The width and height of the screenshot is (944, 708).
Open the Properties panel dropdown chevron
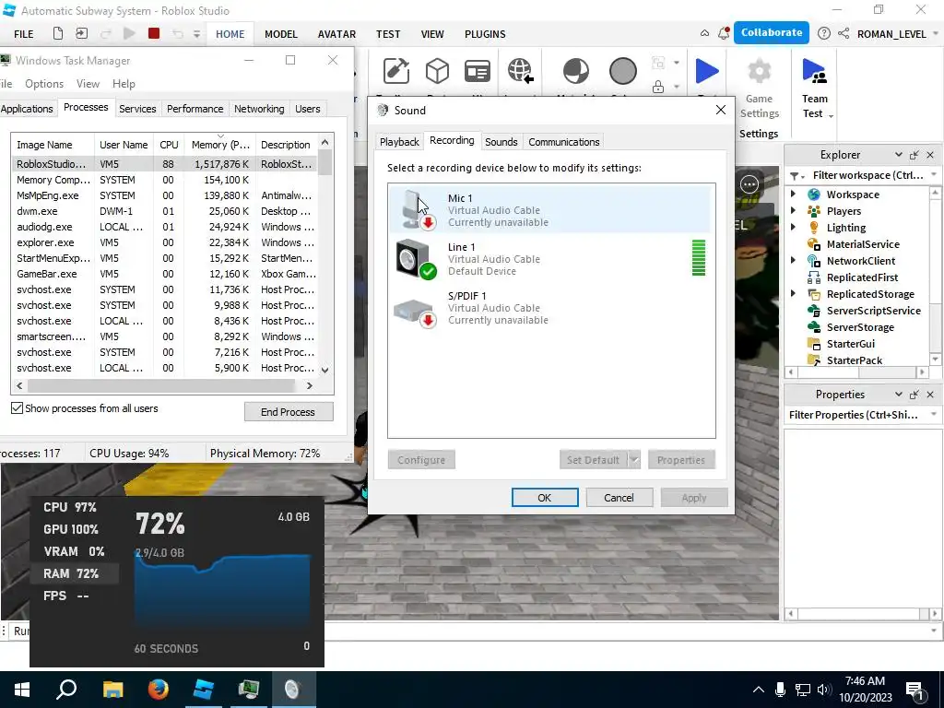tap(898, 395)
